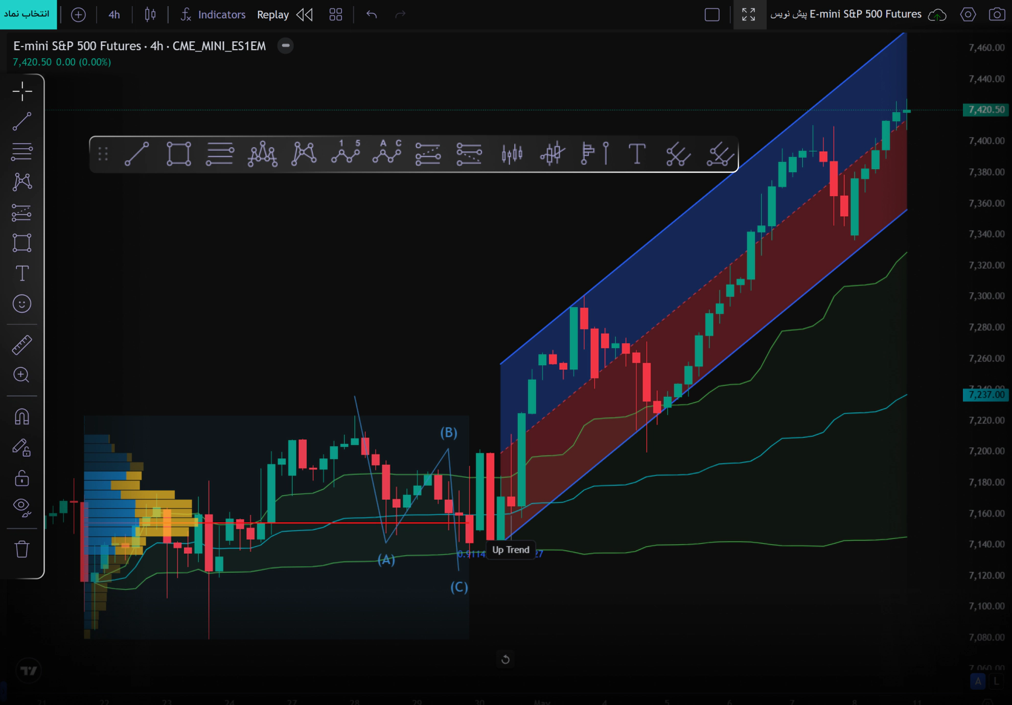Select the ghost feed tool with the struck candles
The image size is (1012, 705).
pyautogui.click(x=553, y=154)
